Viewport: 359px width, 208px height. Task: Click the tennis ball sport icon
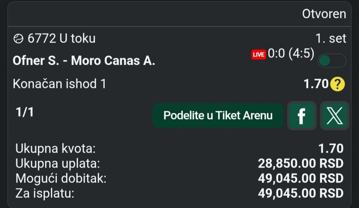click(18, 38)
